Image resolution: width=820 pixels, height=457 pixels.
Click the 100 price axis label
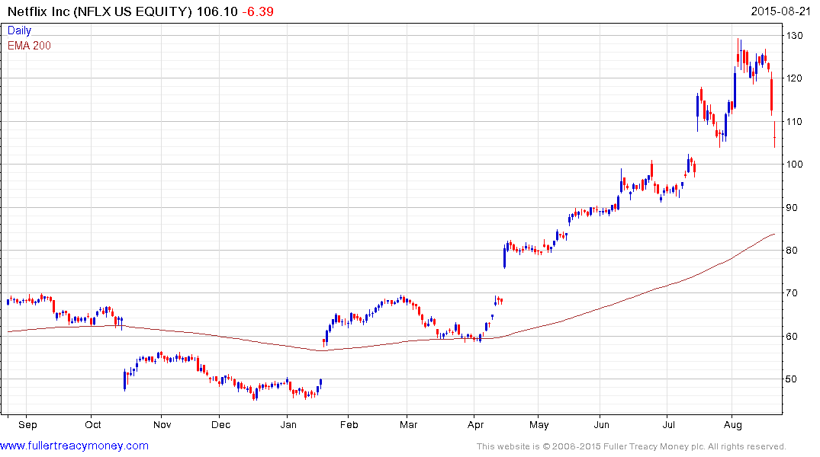[794, 164]
